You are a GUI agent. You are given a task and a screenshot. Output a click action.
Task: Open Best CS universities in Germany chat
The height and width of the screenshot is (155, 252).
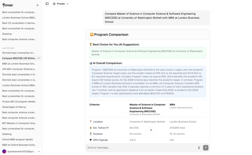19,23
